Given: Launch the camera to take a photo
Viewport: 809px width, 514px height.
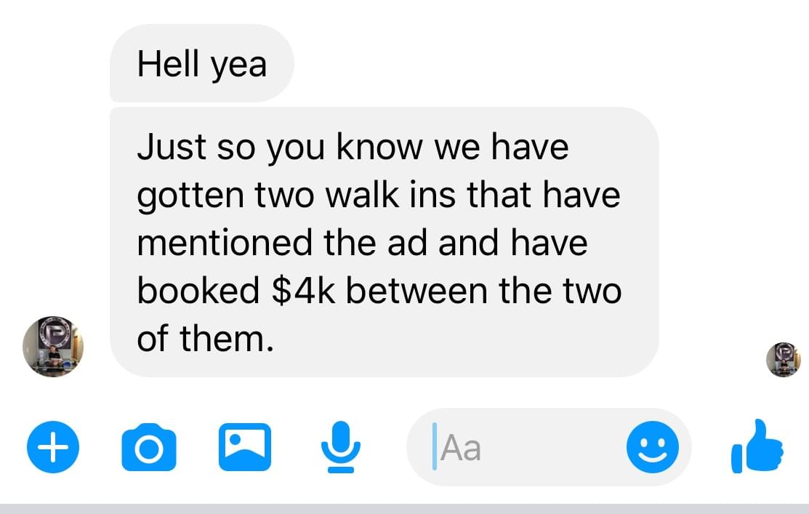Looking at the screenshot, I should click(148, 447).
